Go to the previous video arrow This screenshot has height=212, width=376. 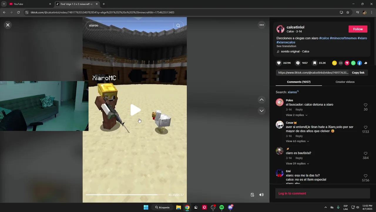pos(261,100)
